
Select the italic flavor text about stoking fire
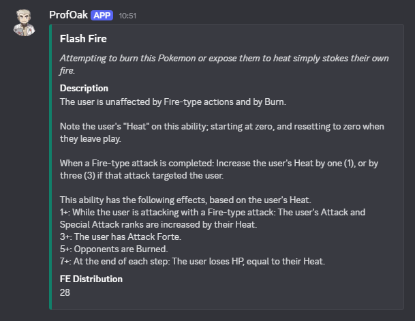224,64
